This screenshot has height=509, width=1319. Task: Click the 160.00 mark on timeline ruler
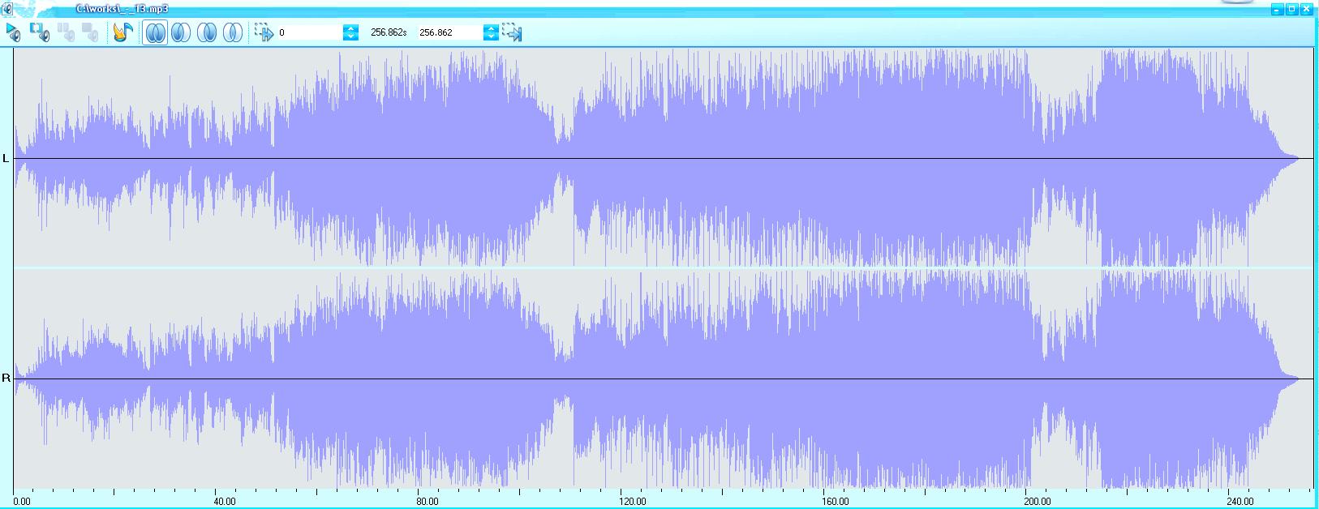836,502
